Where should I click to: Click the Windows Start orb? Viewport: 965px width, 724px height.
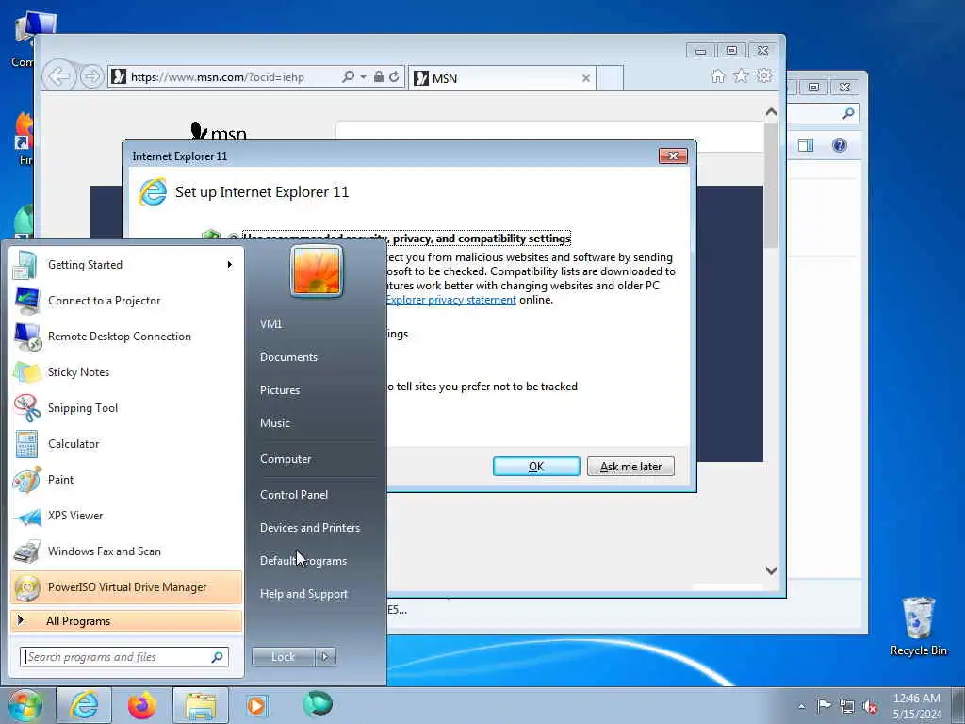25,705
